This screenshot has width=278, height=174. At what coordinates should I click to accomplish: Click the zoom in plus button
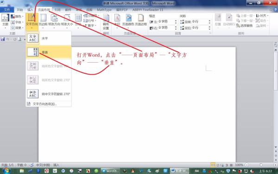[275, 165]
